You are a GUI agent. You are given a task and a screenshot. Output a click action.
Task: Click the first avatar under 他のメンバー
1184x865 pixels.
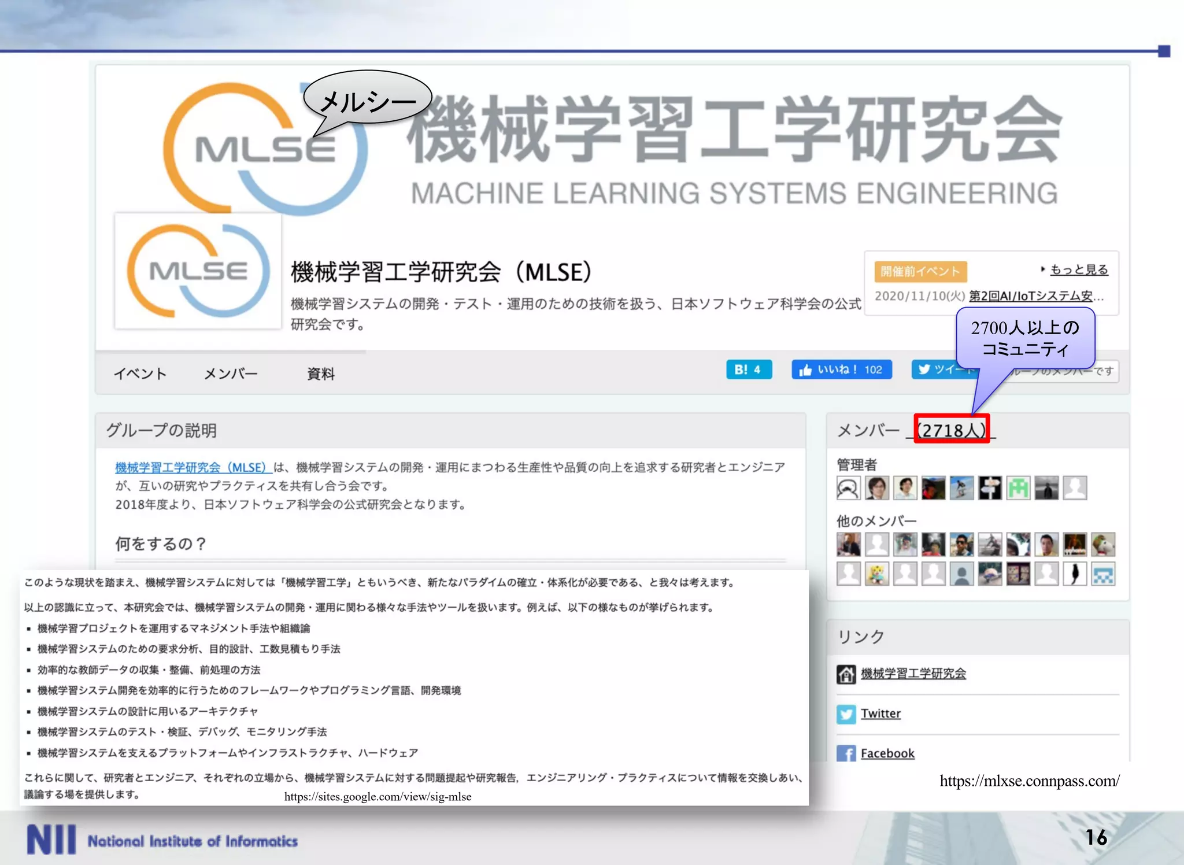848,545
